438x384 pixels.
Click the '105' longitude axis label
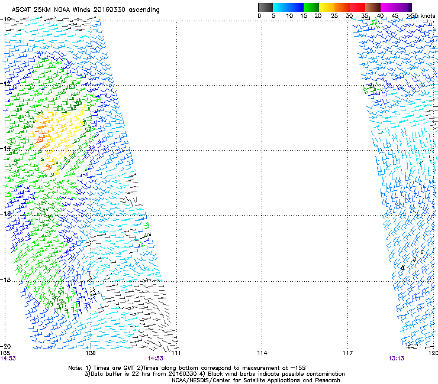[5, 353]
